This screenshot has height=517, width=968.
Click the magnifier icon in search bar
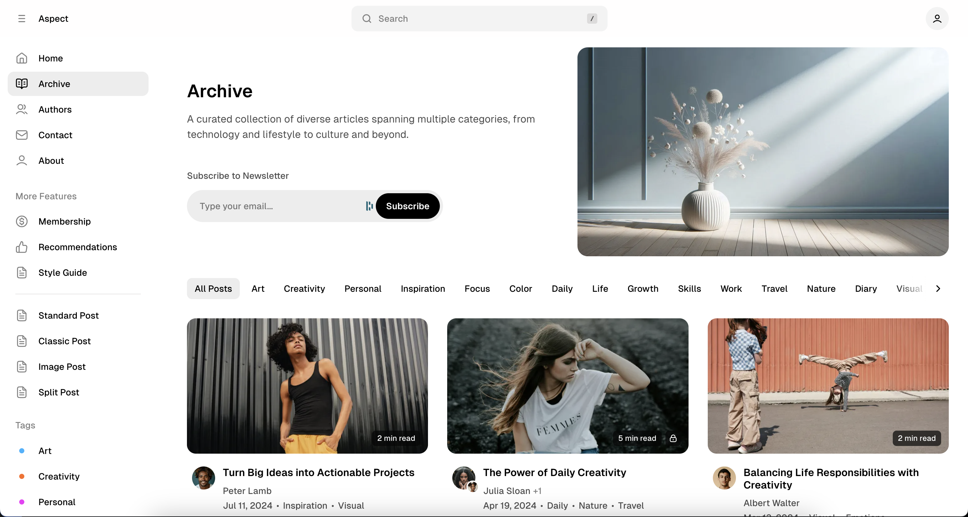click(367, 19)
